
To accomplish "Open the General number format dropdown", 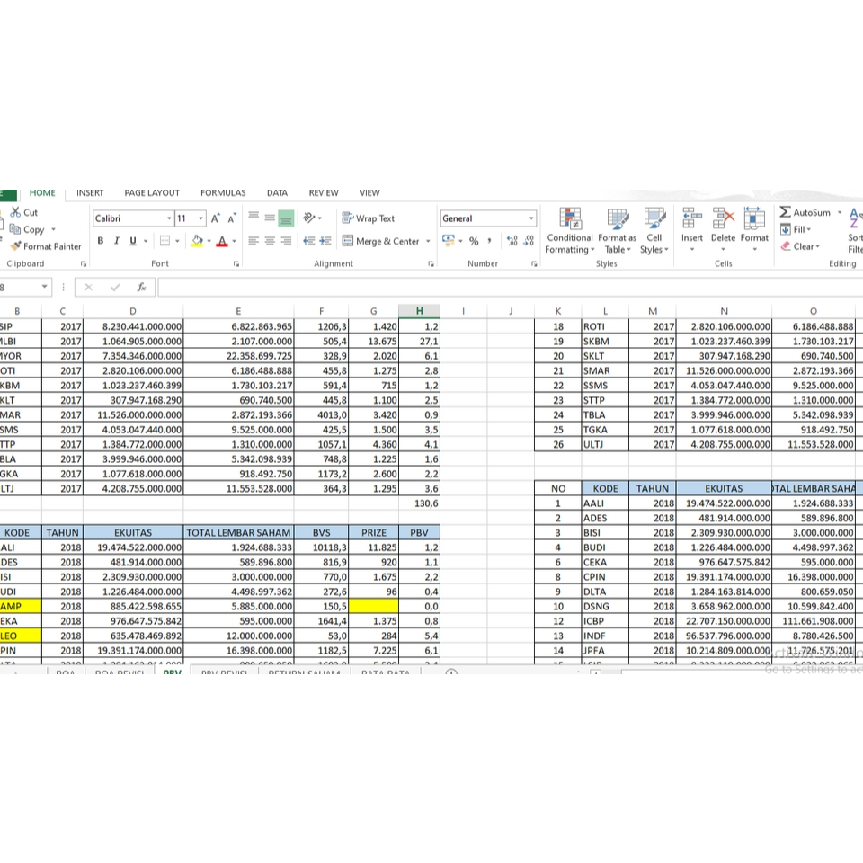I will tap(531, 218).
